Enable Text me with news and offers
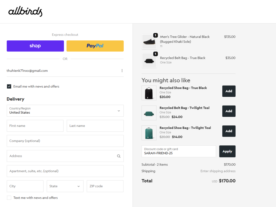Viewport: 276px width, 207px height. click(9, 198)
